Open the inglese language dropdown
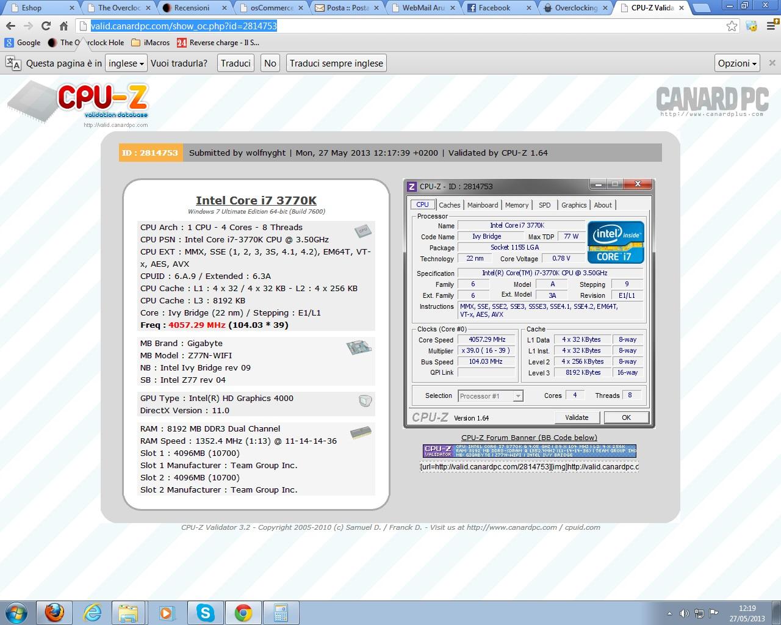 point(126,63)
